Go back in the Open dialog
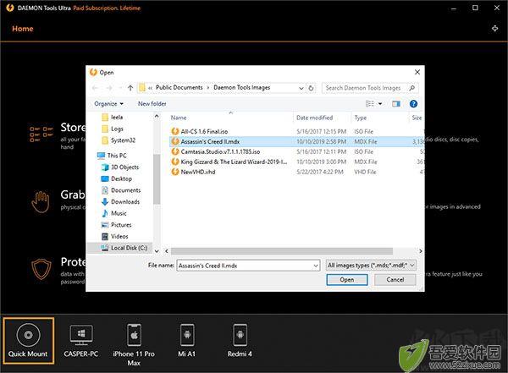 click(x=95, y=88)
